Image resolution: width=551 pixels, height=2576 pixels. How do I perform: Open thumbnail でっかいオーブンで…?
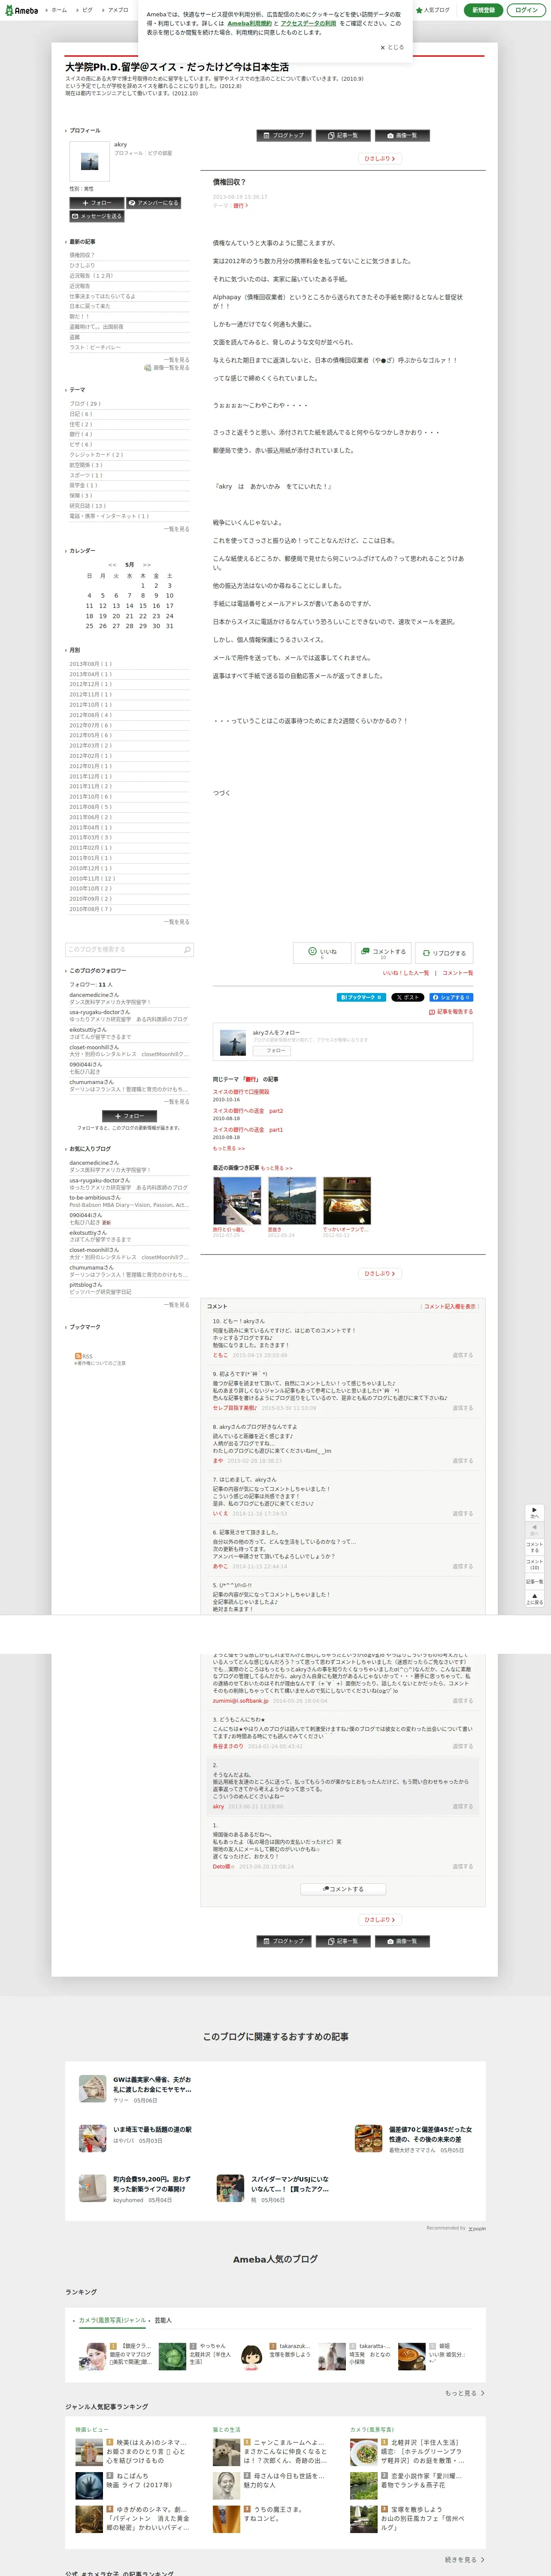coord(347,1201)
